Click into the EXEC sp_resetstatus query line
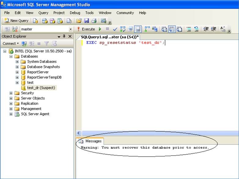Image resolution: width=239 pixels, height=179 pixels. click(125, 43)
